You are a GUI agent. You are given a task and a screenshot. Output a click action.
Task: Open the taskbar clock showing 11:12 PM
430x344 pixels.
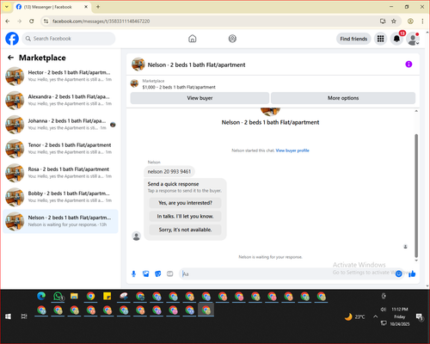click(400, 316)
